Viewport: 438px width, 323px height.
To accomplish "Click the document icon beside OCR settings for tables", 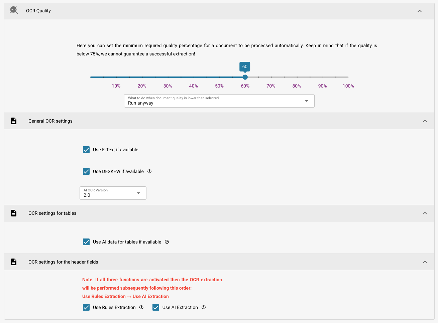I will 14,213.
